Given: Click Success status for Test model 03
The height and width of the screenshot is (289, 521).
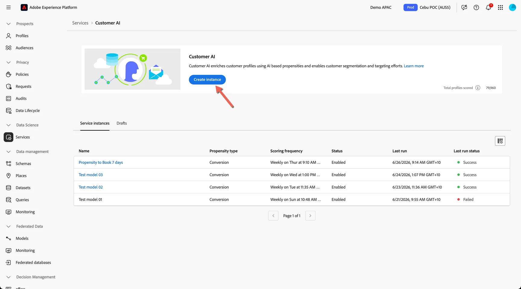Looking at the screenshot, I should [470, 175].
